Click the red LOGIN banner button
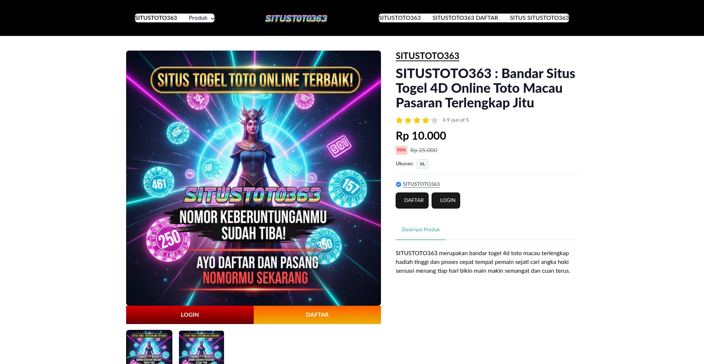This screenshot has width=704, height=364. (x=190, y=315)
